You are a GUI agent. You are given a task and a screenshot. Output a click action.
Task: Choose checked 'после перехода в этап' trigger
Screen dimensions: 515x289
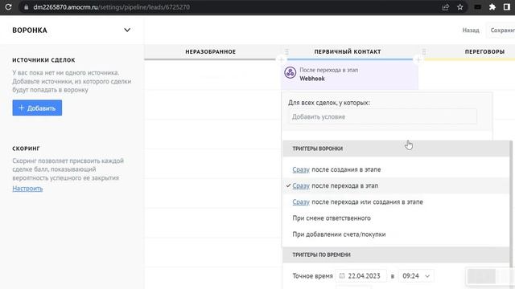click(x=396, y=185)
